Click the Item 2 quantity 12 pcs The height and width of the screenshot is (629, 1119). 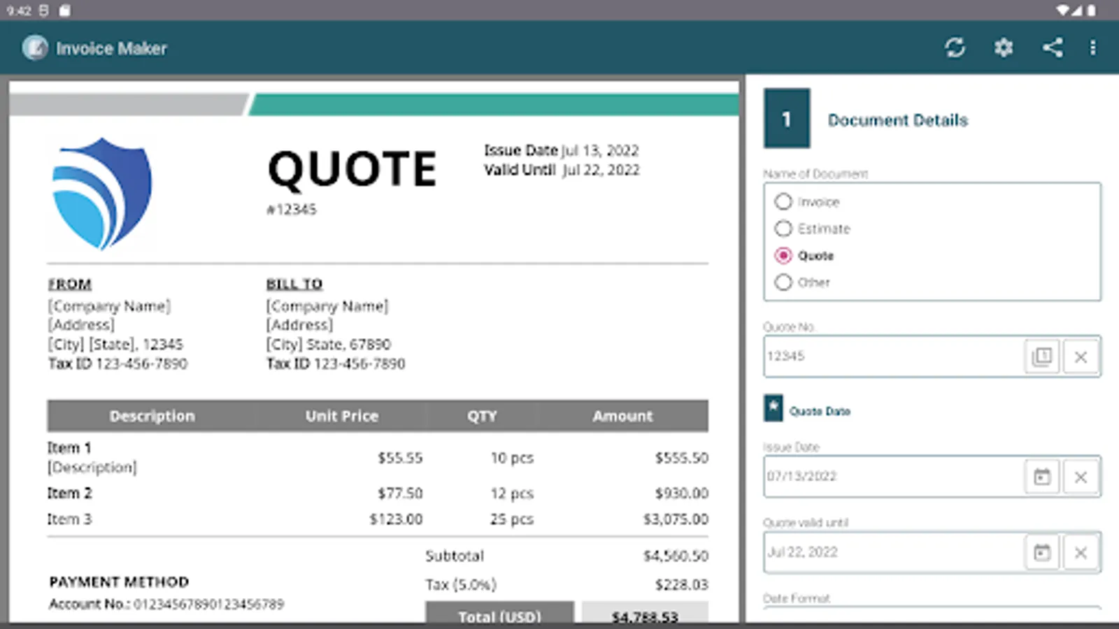[512, 493]
